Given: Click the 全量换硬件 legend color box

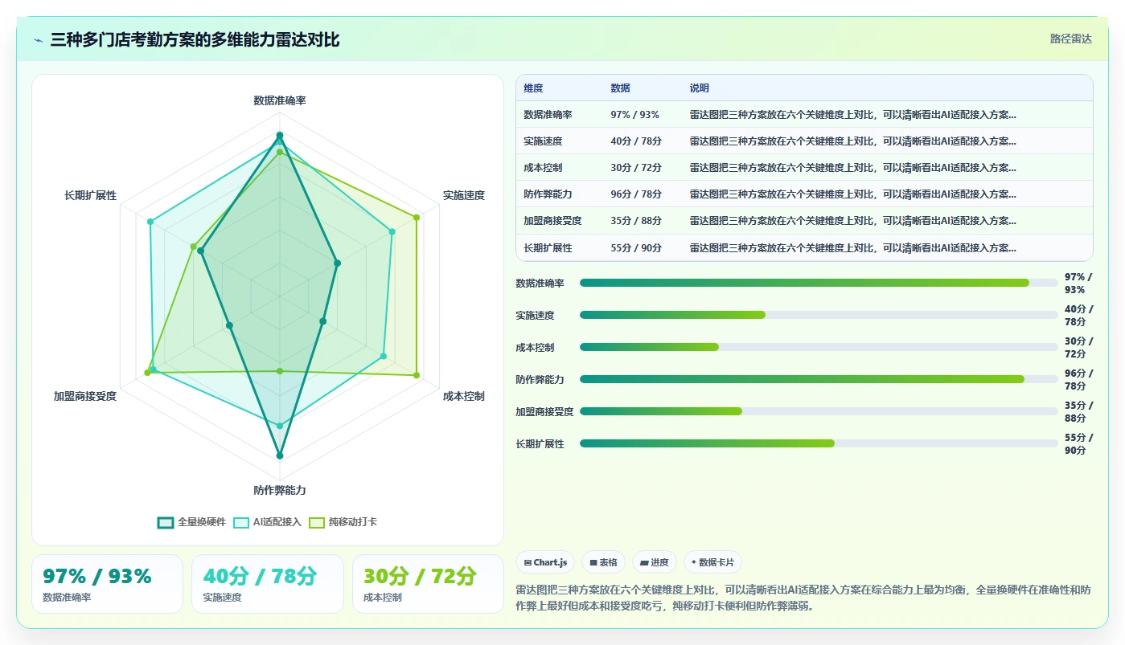Looking at the screenshot, I should click(166, 522).
